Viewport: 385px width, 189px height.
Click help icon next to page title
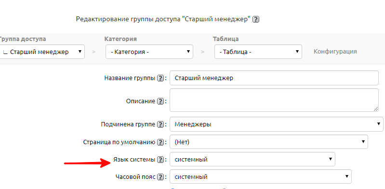(x=256, y=19)
